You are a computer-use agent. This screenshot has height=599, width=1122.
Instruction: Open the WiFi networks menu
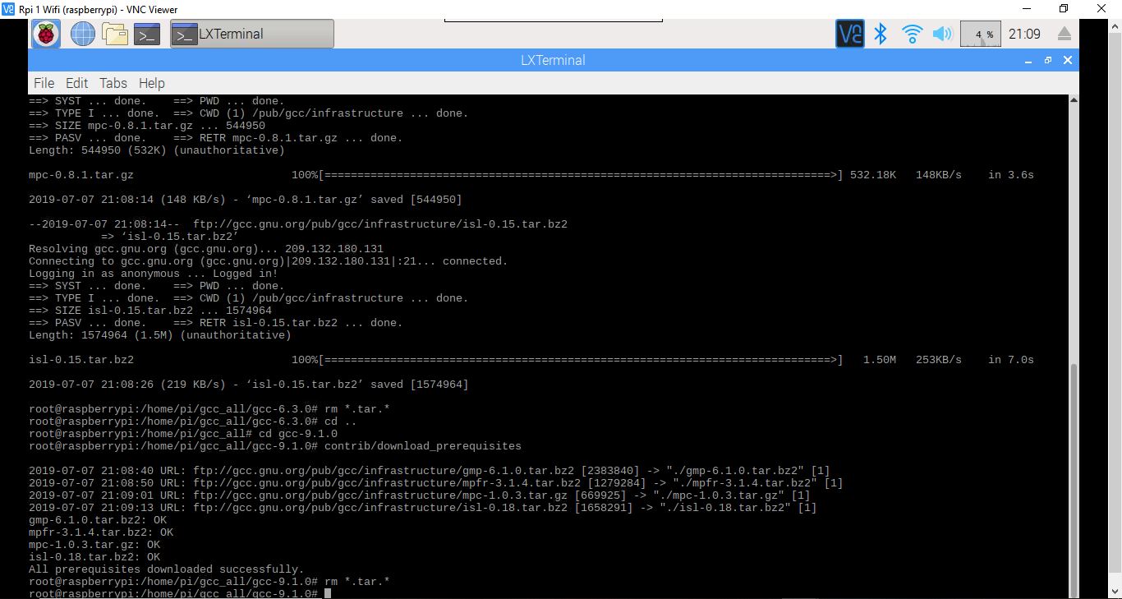[x=912, y=34]
